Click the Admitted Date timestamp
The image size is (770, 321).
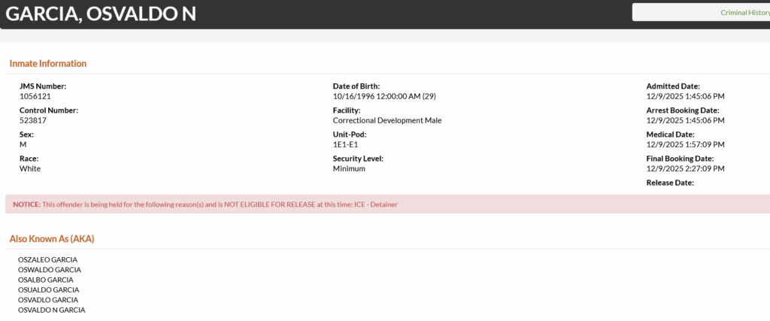[685, 96]
